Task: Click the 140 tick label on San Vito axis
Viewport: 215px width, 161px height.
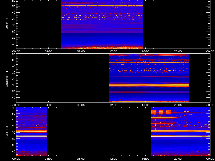Action: pos(13,13)
